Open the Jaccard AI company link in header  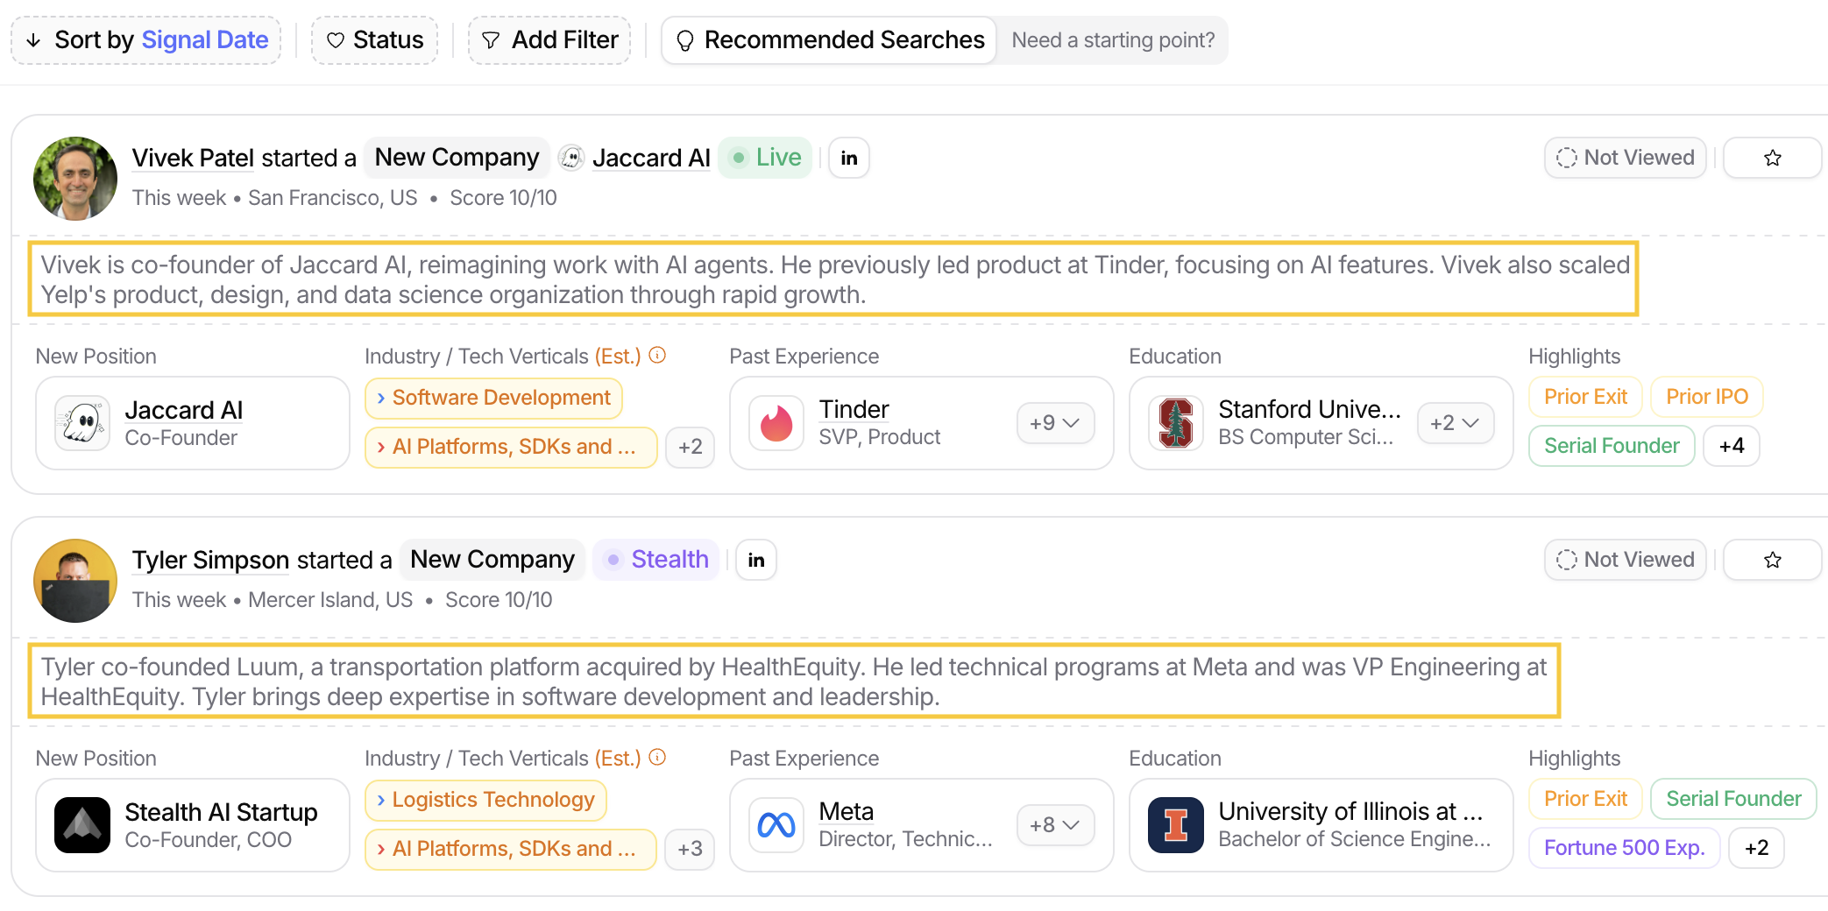pyautogui.click(x=650, y=158)
